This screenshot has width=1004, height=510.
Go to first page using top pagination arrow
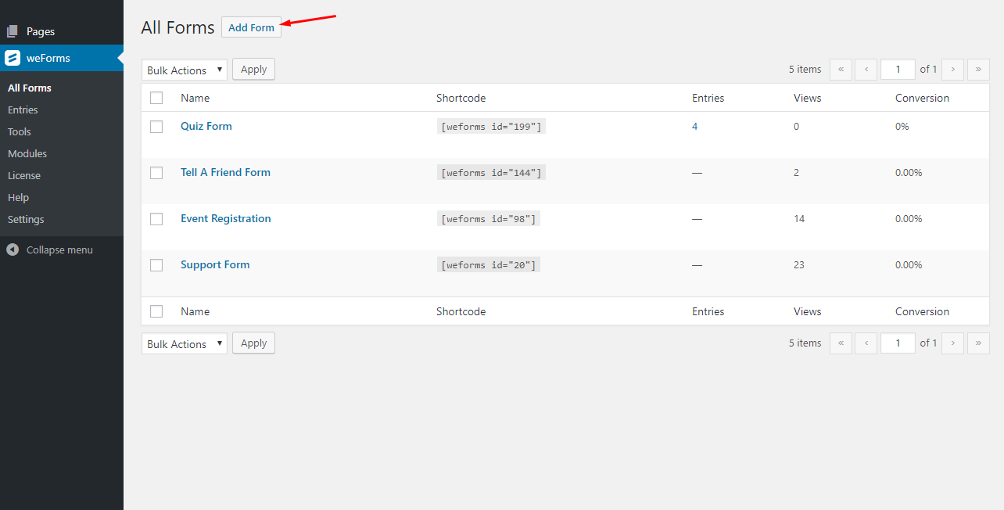(841, 70)
